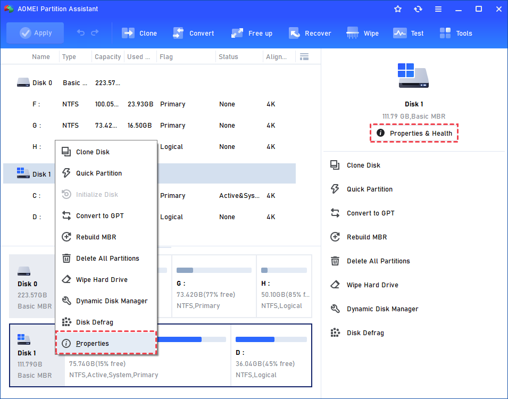Select Wipe Hard Drive in context menu

(x=106, y=280)
